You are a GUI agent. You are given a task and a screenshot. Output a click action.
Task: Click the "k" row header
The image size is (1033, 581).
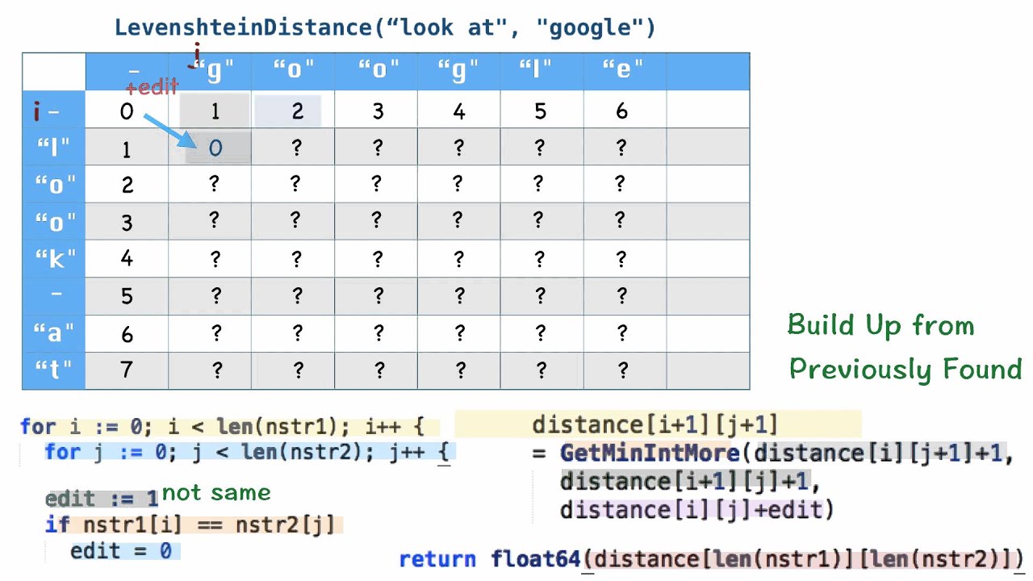click(54, 259)
